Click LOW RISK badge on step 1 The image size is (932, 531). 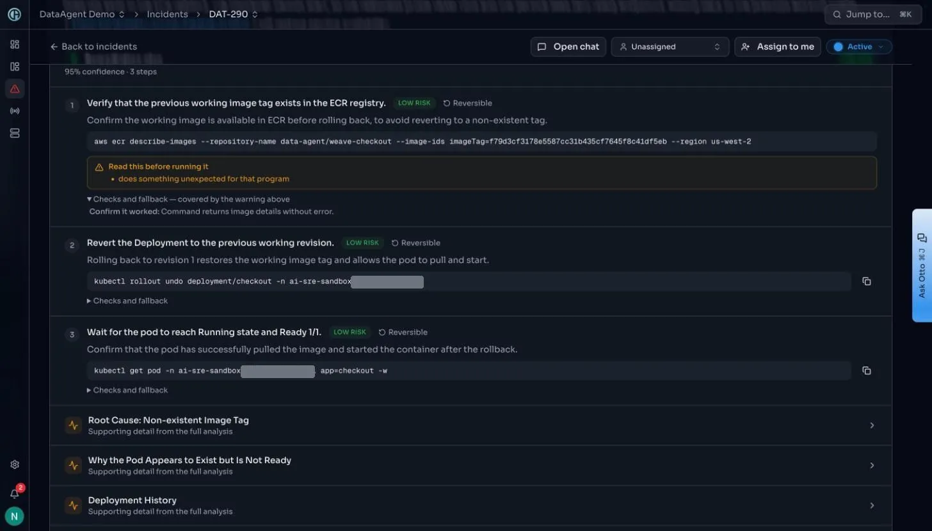click(414, 103)
